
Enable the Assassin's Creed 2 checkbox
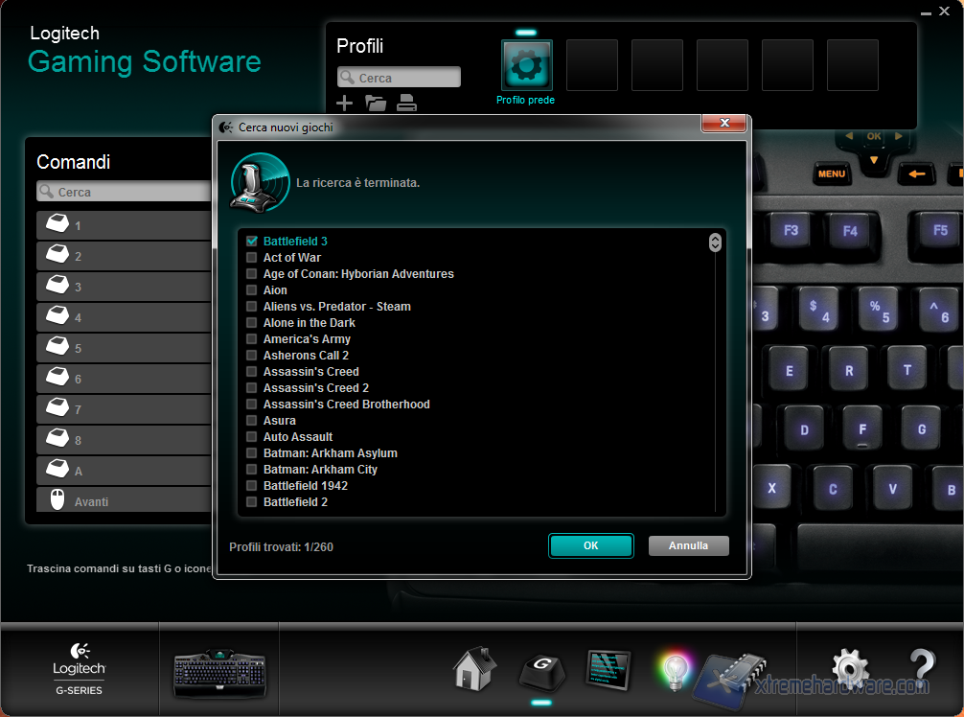coord(252,388)
